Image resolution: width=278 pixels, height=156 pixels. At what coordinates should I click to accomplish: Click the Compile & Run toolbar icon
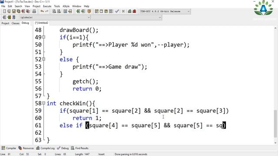coord(106,11)
